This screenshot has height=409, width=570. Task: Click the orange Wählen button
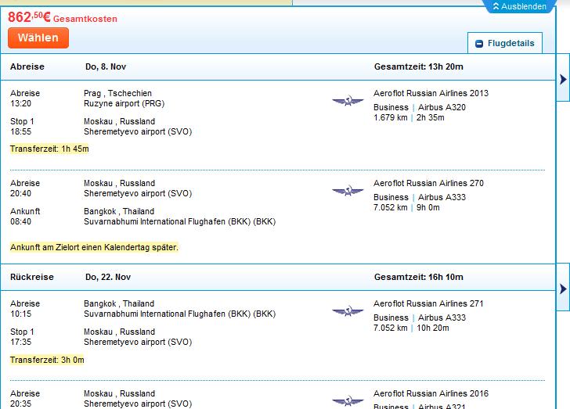pos(38,38)
